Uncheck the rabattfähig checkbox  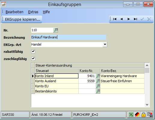pos(33,52)
